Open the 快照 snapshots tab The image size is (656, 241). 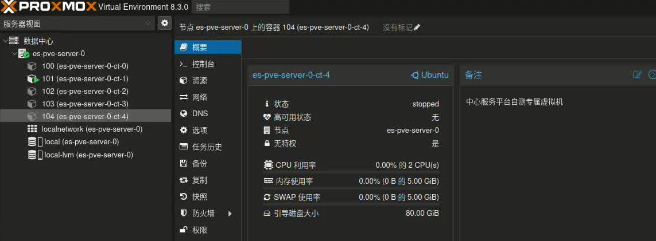[x=200, y=197]
